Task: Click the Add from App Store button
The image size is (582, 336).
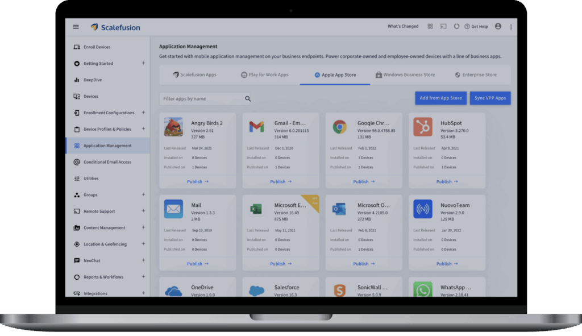Action: [x=440, y=98]
